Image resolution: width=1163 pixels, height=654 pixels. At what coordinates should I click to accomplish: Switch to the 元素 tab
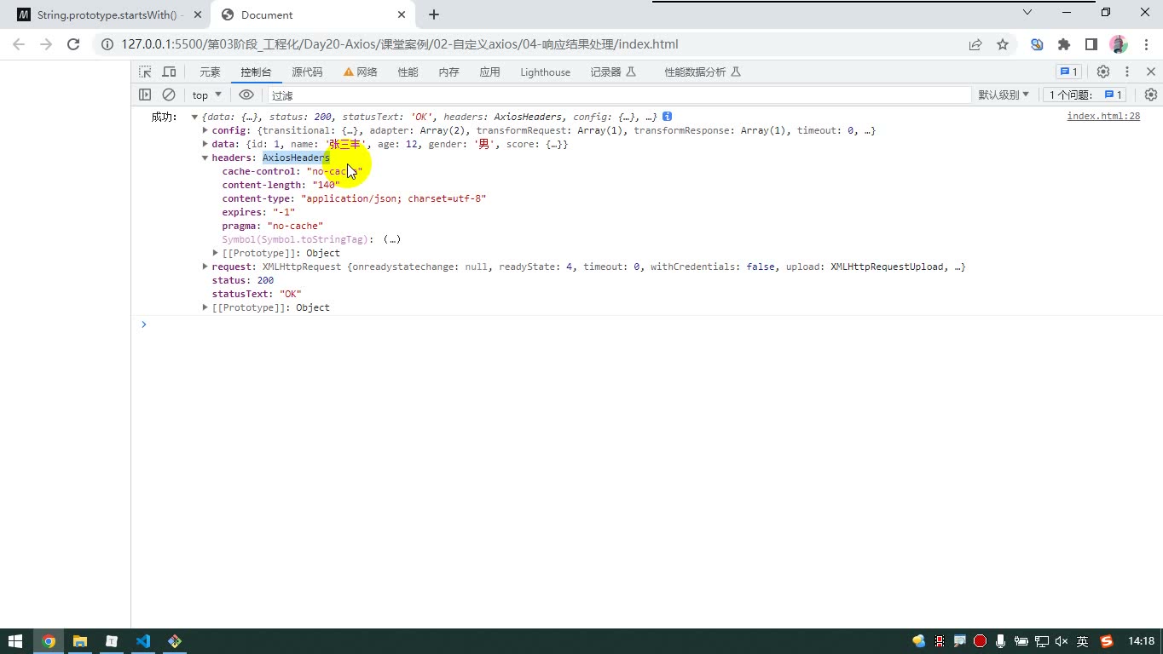click(x=210, y=72)
